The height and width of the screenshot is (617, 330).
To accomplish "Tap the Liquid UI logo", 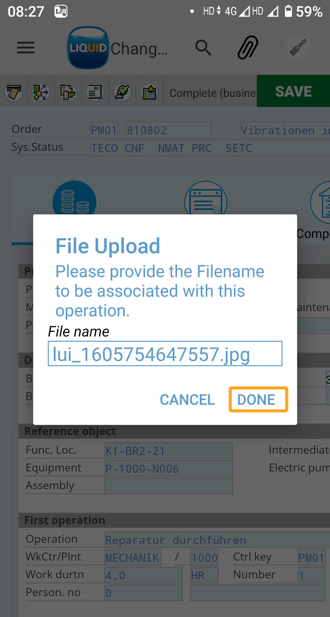I will tap(88, 48).
